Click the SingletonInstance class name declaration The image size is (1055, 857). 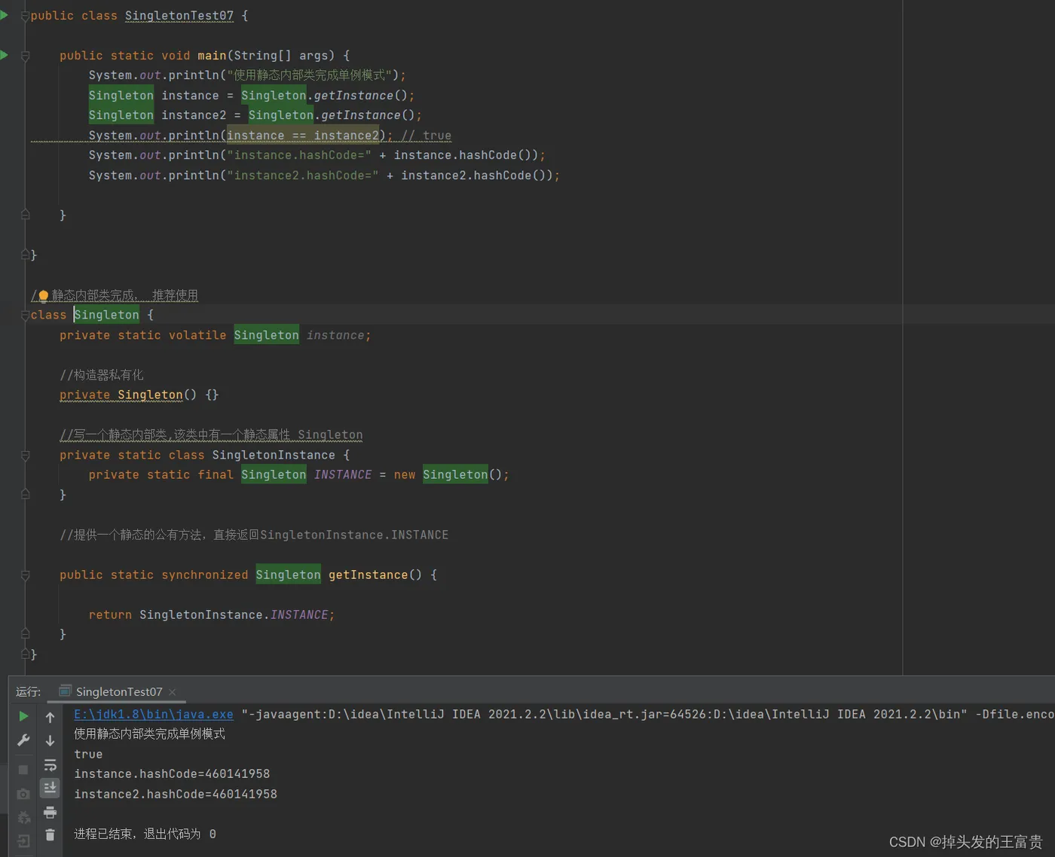pyautogui.click(x=274, y=455)
